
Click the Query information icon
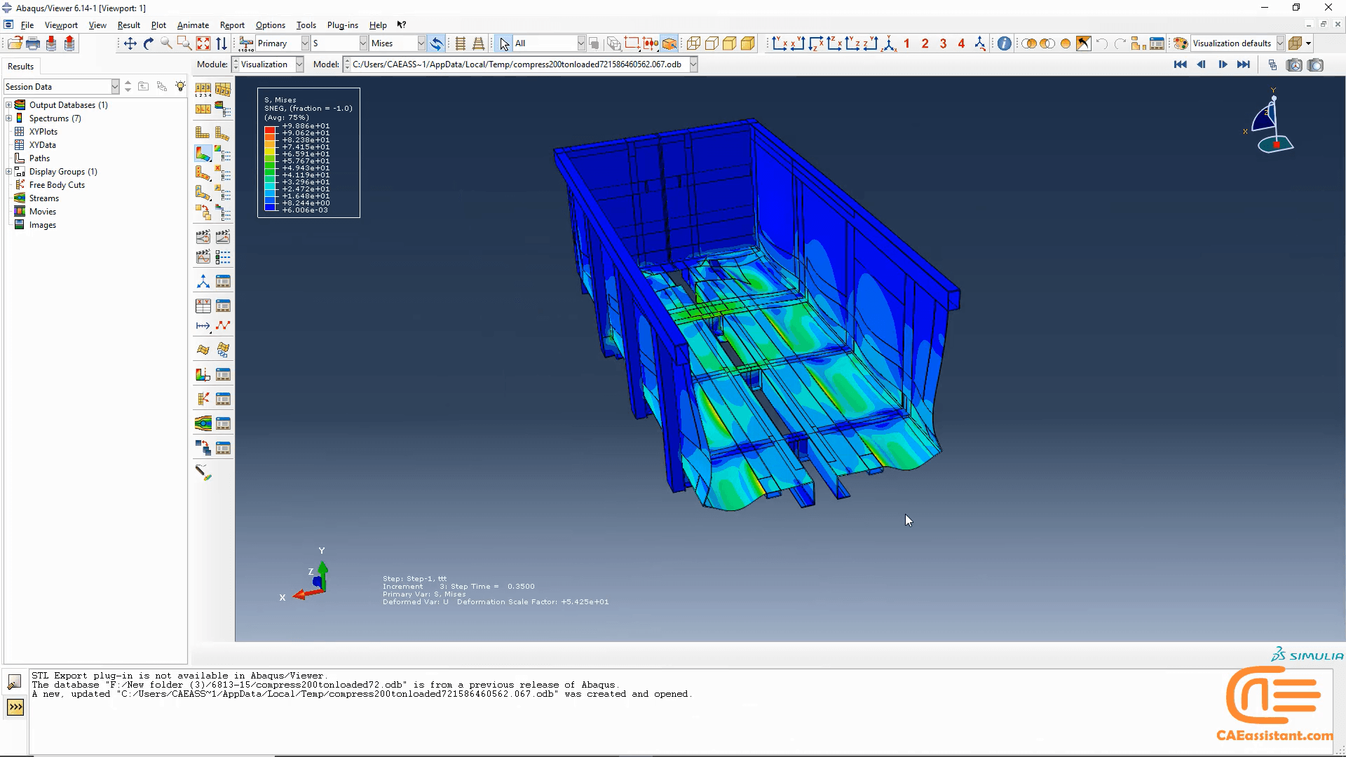pyautogui.click(x=1004, y=43)
